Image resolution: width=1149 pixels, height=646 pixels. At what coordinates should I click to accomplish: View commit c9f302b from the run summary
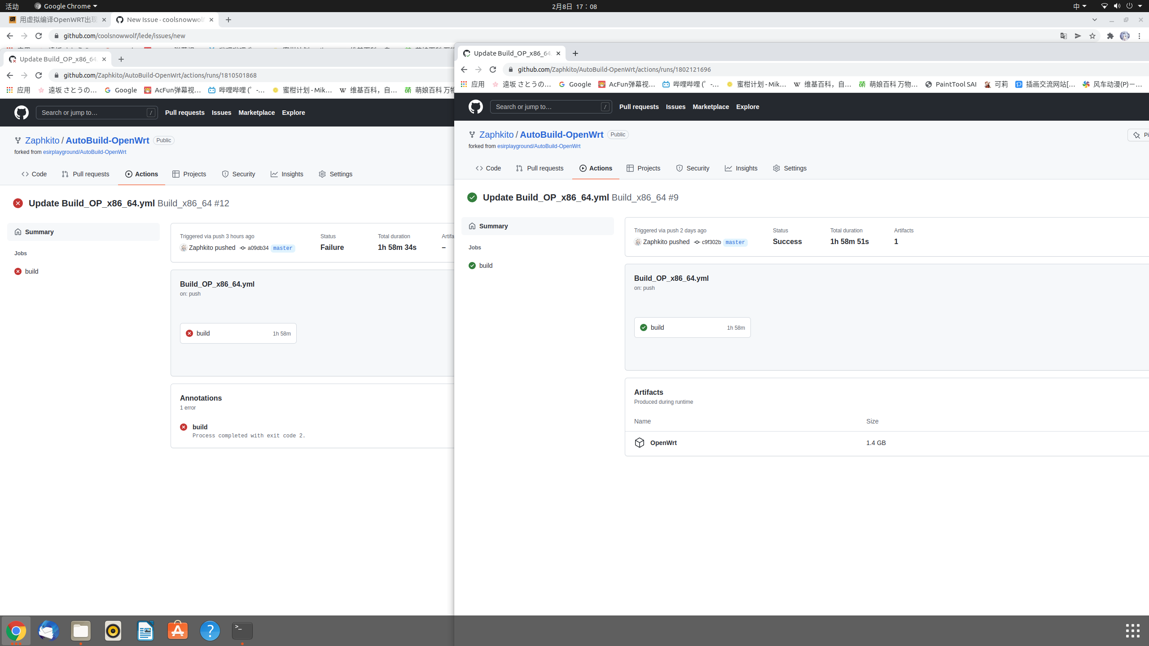tap(712, 242)
